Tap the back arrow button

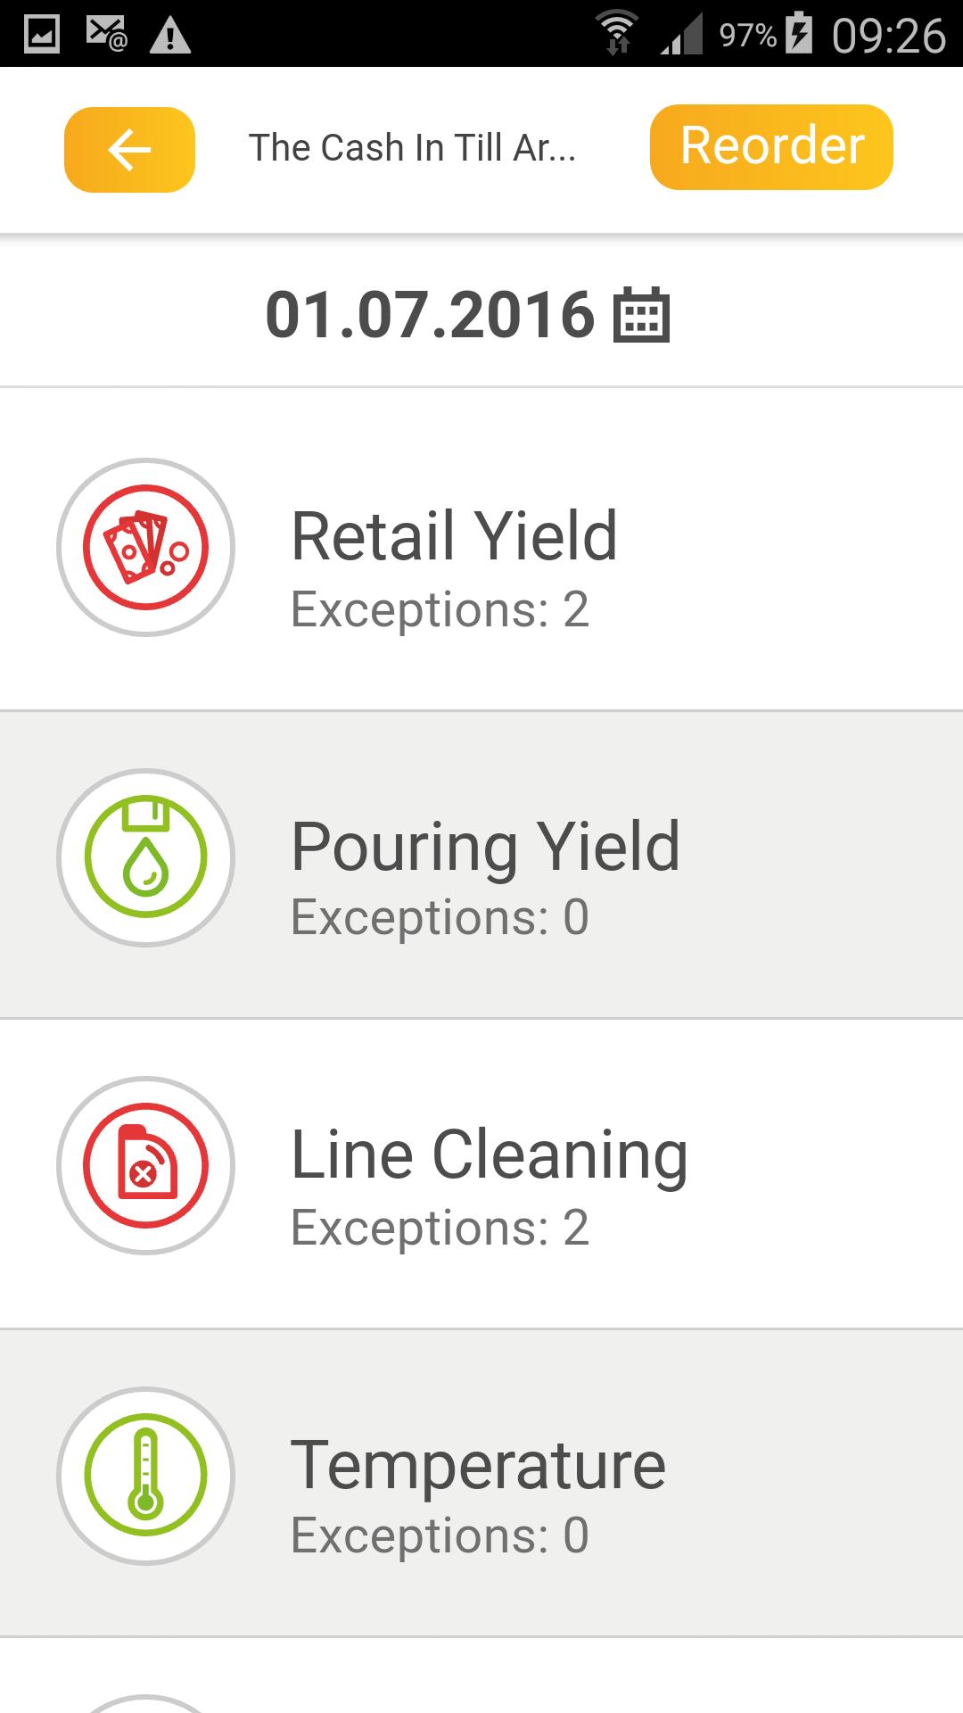[129, 149]
